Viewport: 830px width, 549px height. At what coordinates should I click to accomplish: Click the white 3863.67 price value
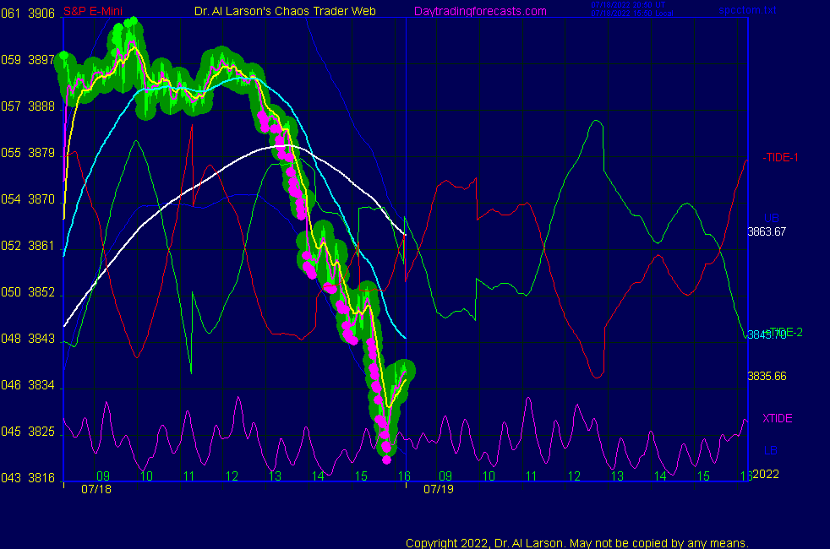pos(767,231)
